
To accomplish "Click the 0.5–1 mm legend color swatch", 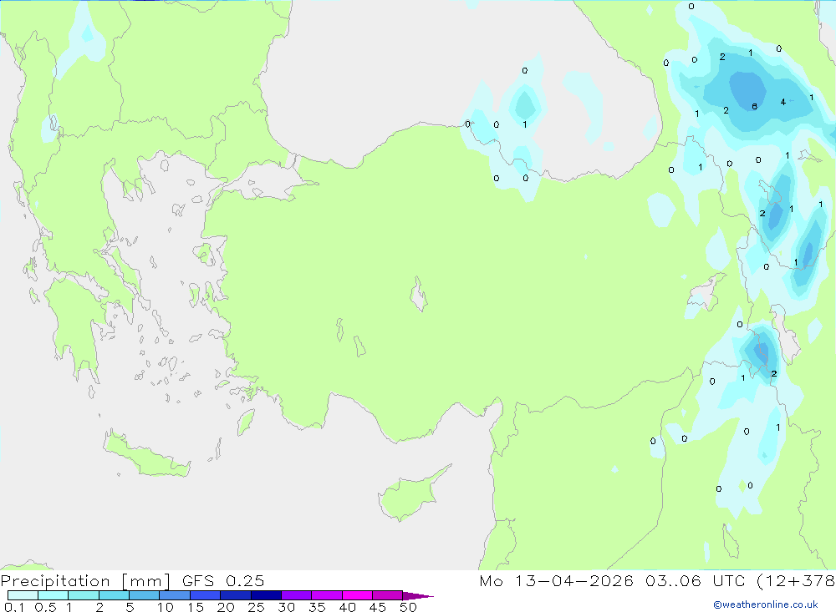I will coord(54,595).
